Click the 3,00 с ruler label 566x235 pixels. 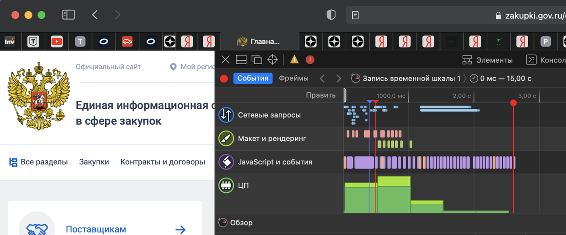[x=527, y=96]
